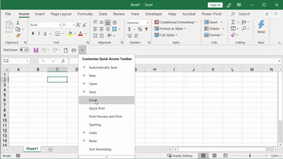The image size is (283, 159).
Task: Decrease font size with small A icon
Action: click(84, 25)
